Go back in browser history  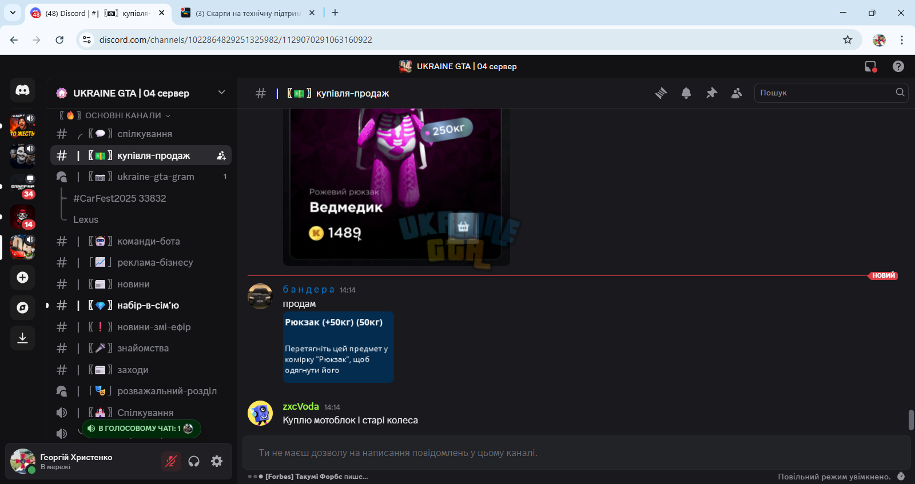tap(14, 39)
